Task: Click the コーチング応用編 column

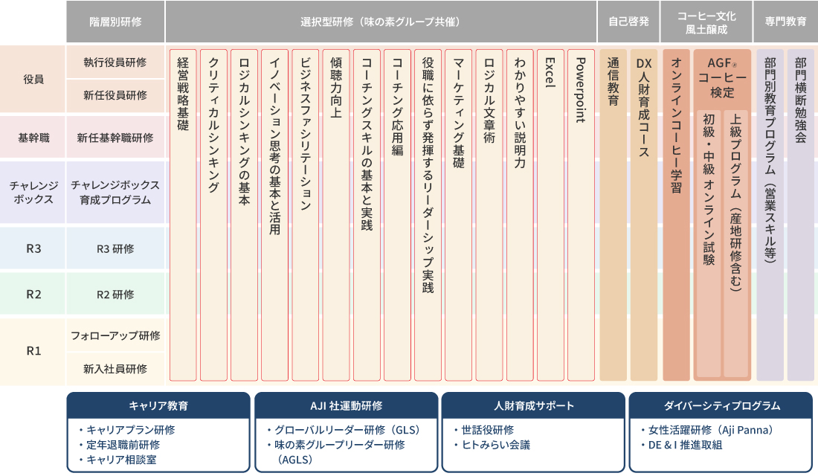Action: 398,215
